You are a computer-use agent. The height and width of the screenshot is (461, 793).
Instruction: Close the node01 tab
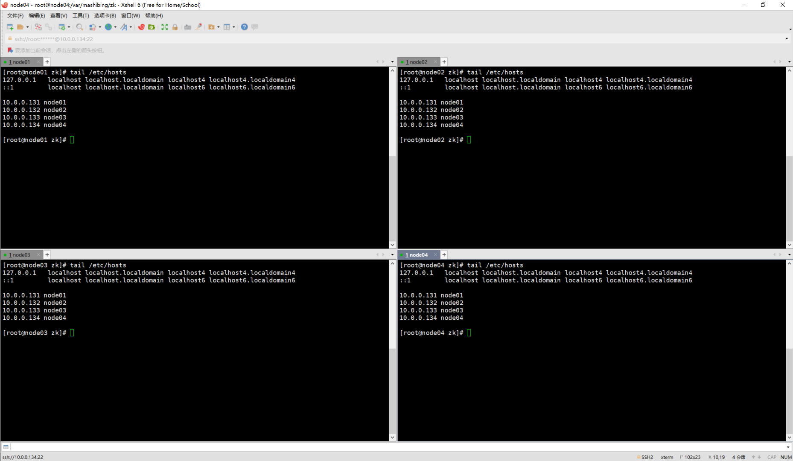[38, 62]
